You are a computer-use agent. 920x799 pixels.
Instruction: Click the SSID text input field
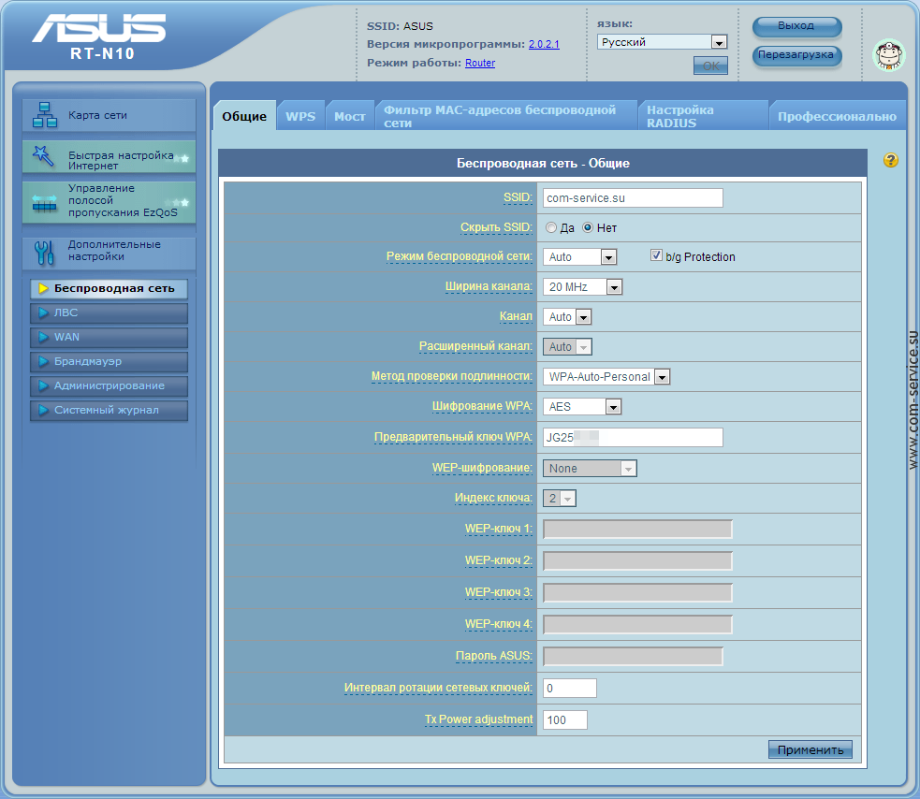click(632, 197)
